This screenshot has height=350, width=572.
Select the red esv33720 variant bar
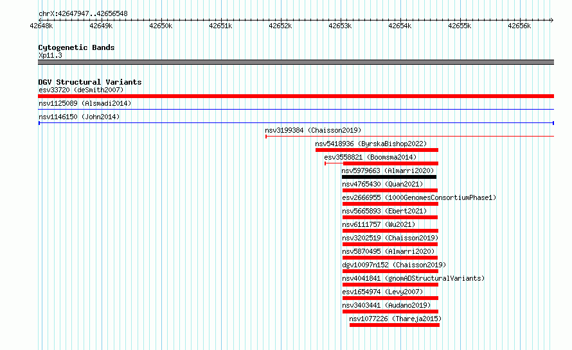pyautogui.click(x=296, y=96)
